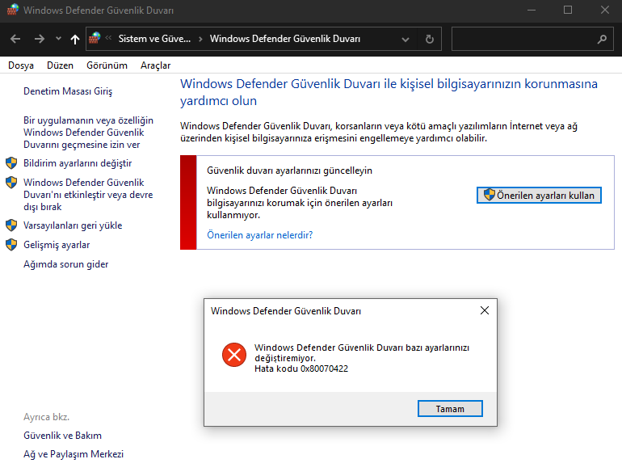Click shield icon beside Gelişmiş ayarlar
Image resolution: width=622 pixels, height=476 pixels.
(11, 245)
